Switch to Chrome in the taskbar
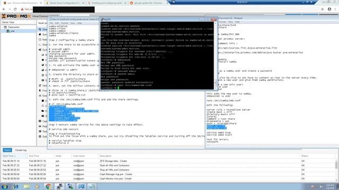The width and height of the screenshot is (339, 190). pyautogui.click(x=48, y=186)
